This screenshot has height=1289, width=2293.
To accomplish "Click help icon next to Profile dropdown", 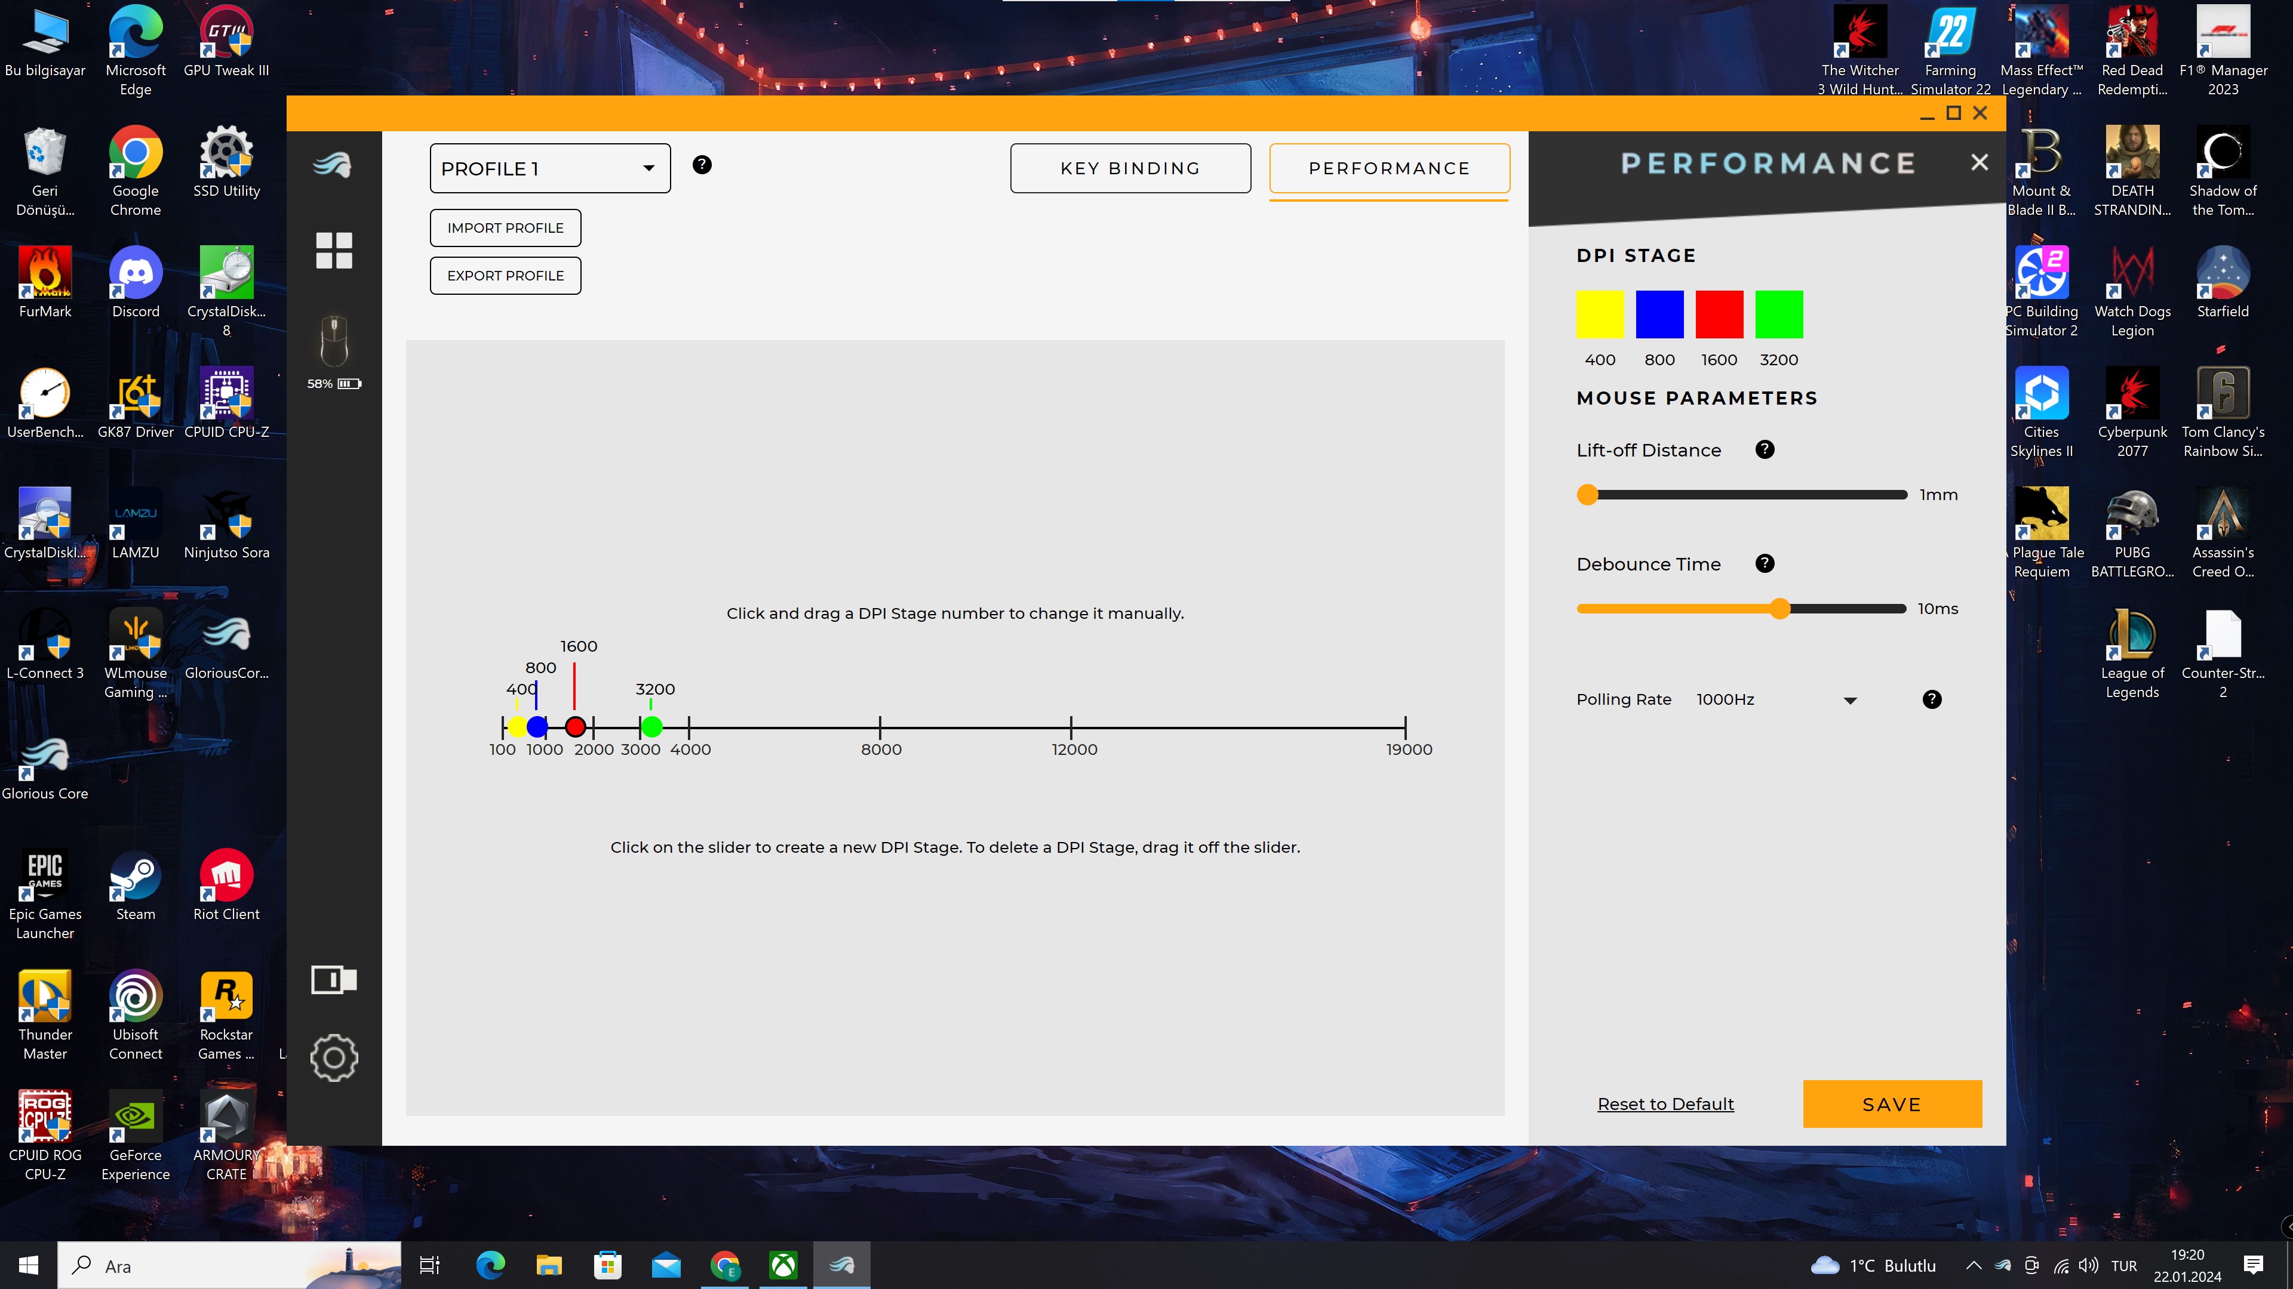I will click(x=702, y=165).
